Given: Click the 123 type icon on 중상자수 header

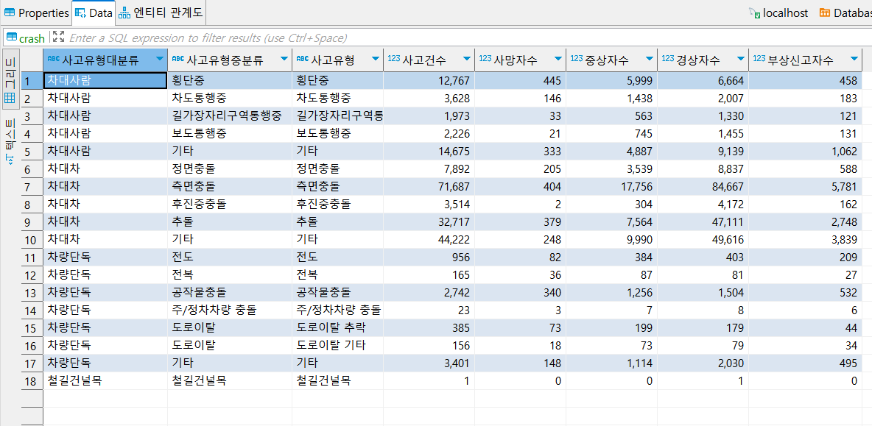Looking at the screenshot, I should point(577,58).
